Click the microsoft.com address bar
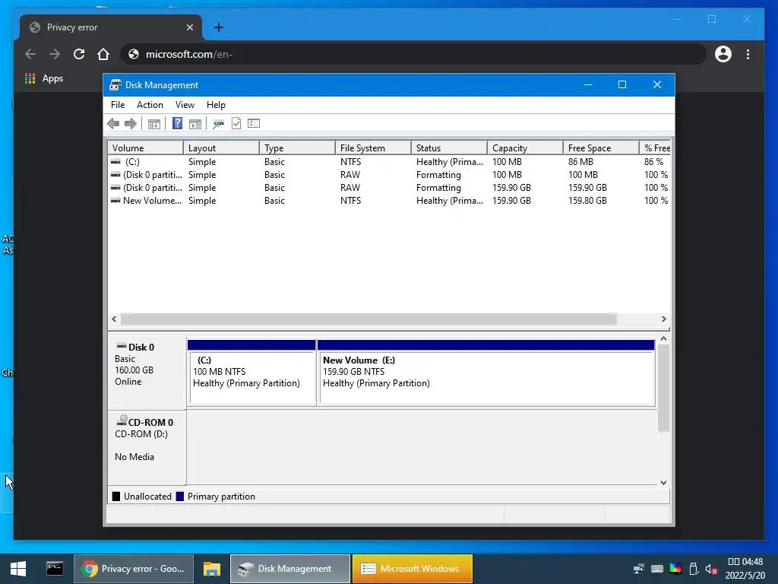 (413, 54)
